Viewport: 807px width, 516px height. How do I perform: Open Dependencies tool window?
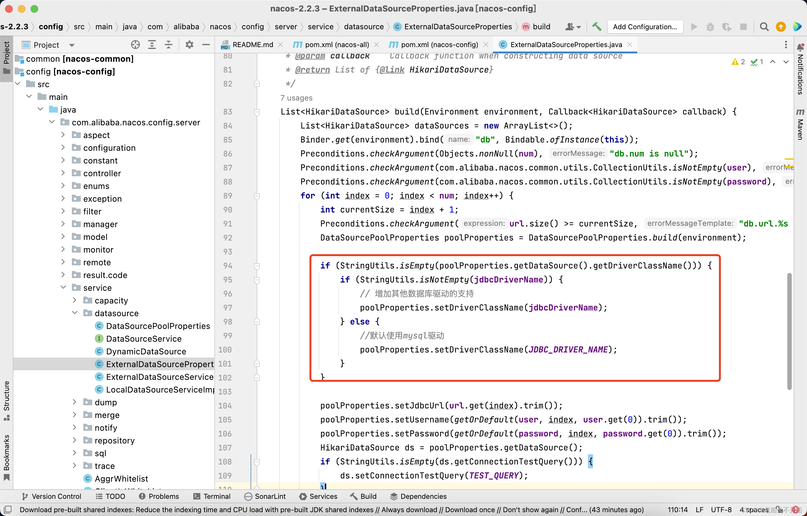point(418,496)
